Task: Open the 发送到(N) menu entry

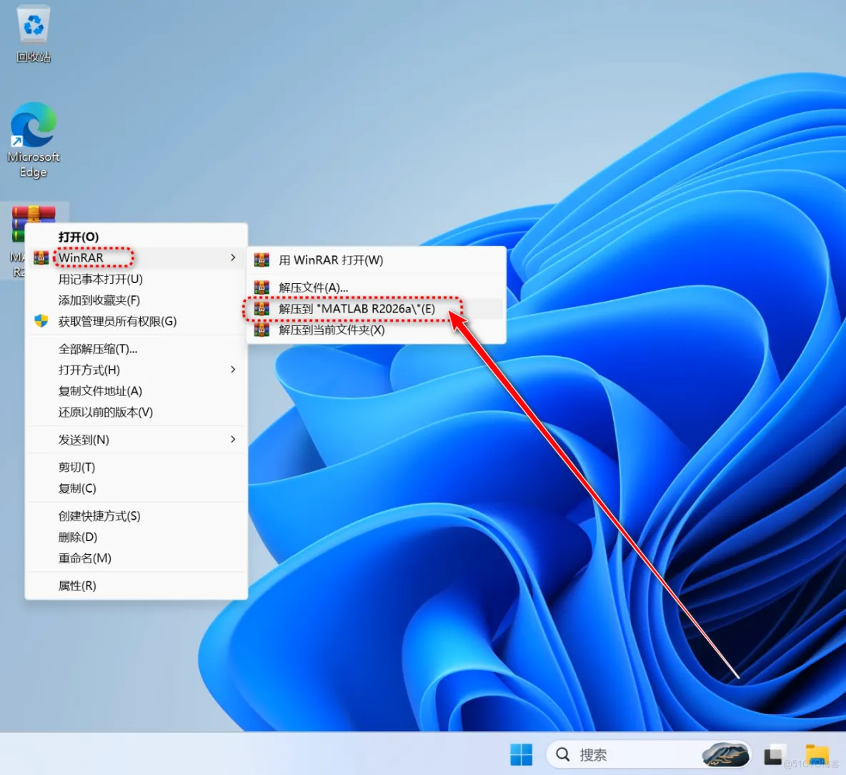Action: pyautogui.click(x=136, y=439)
